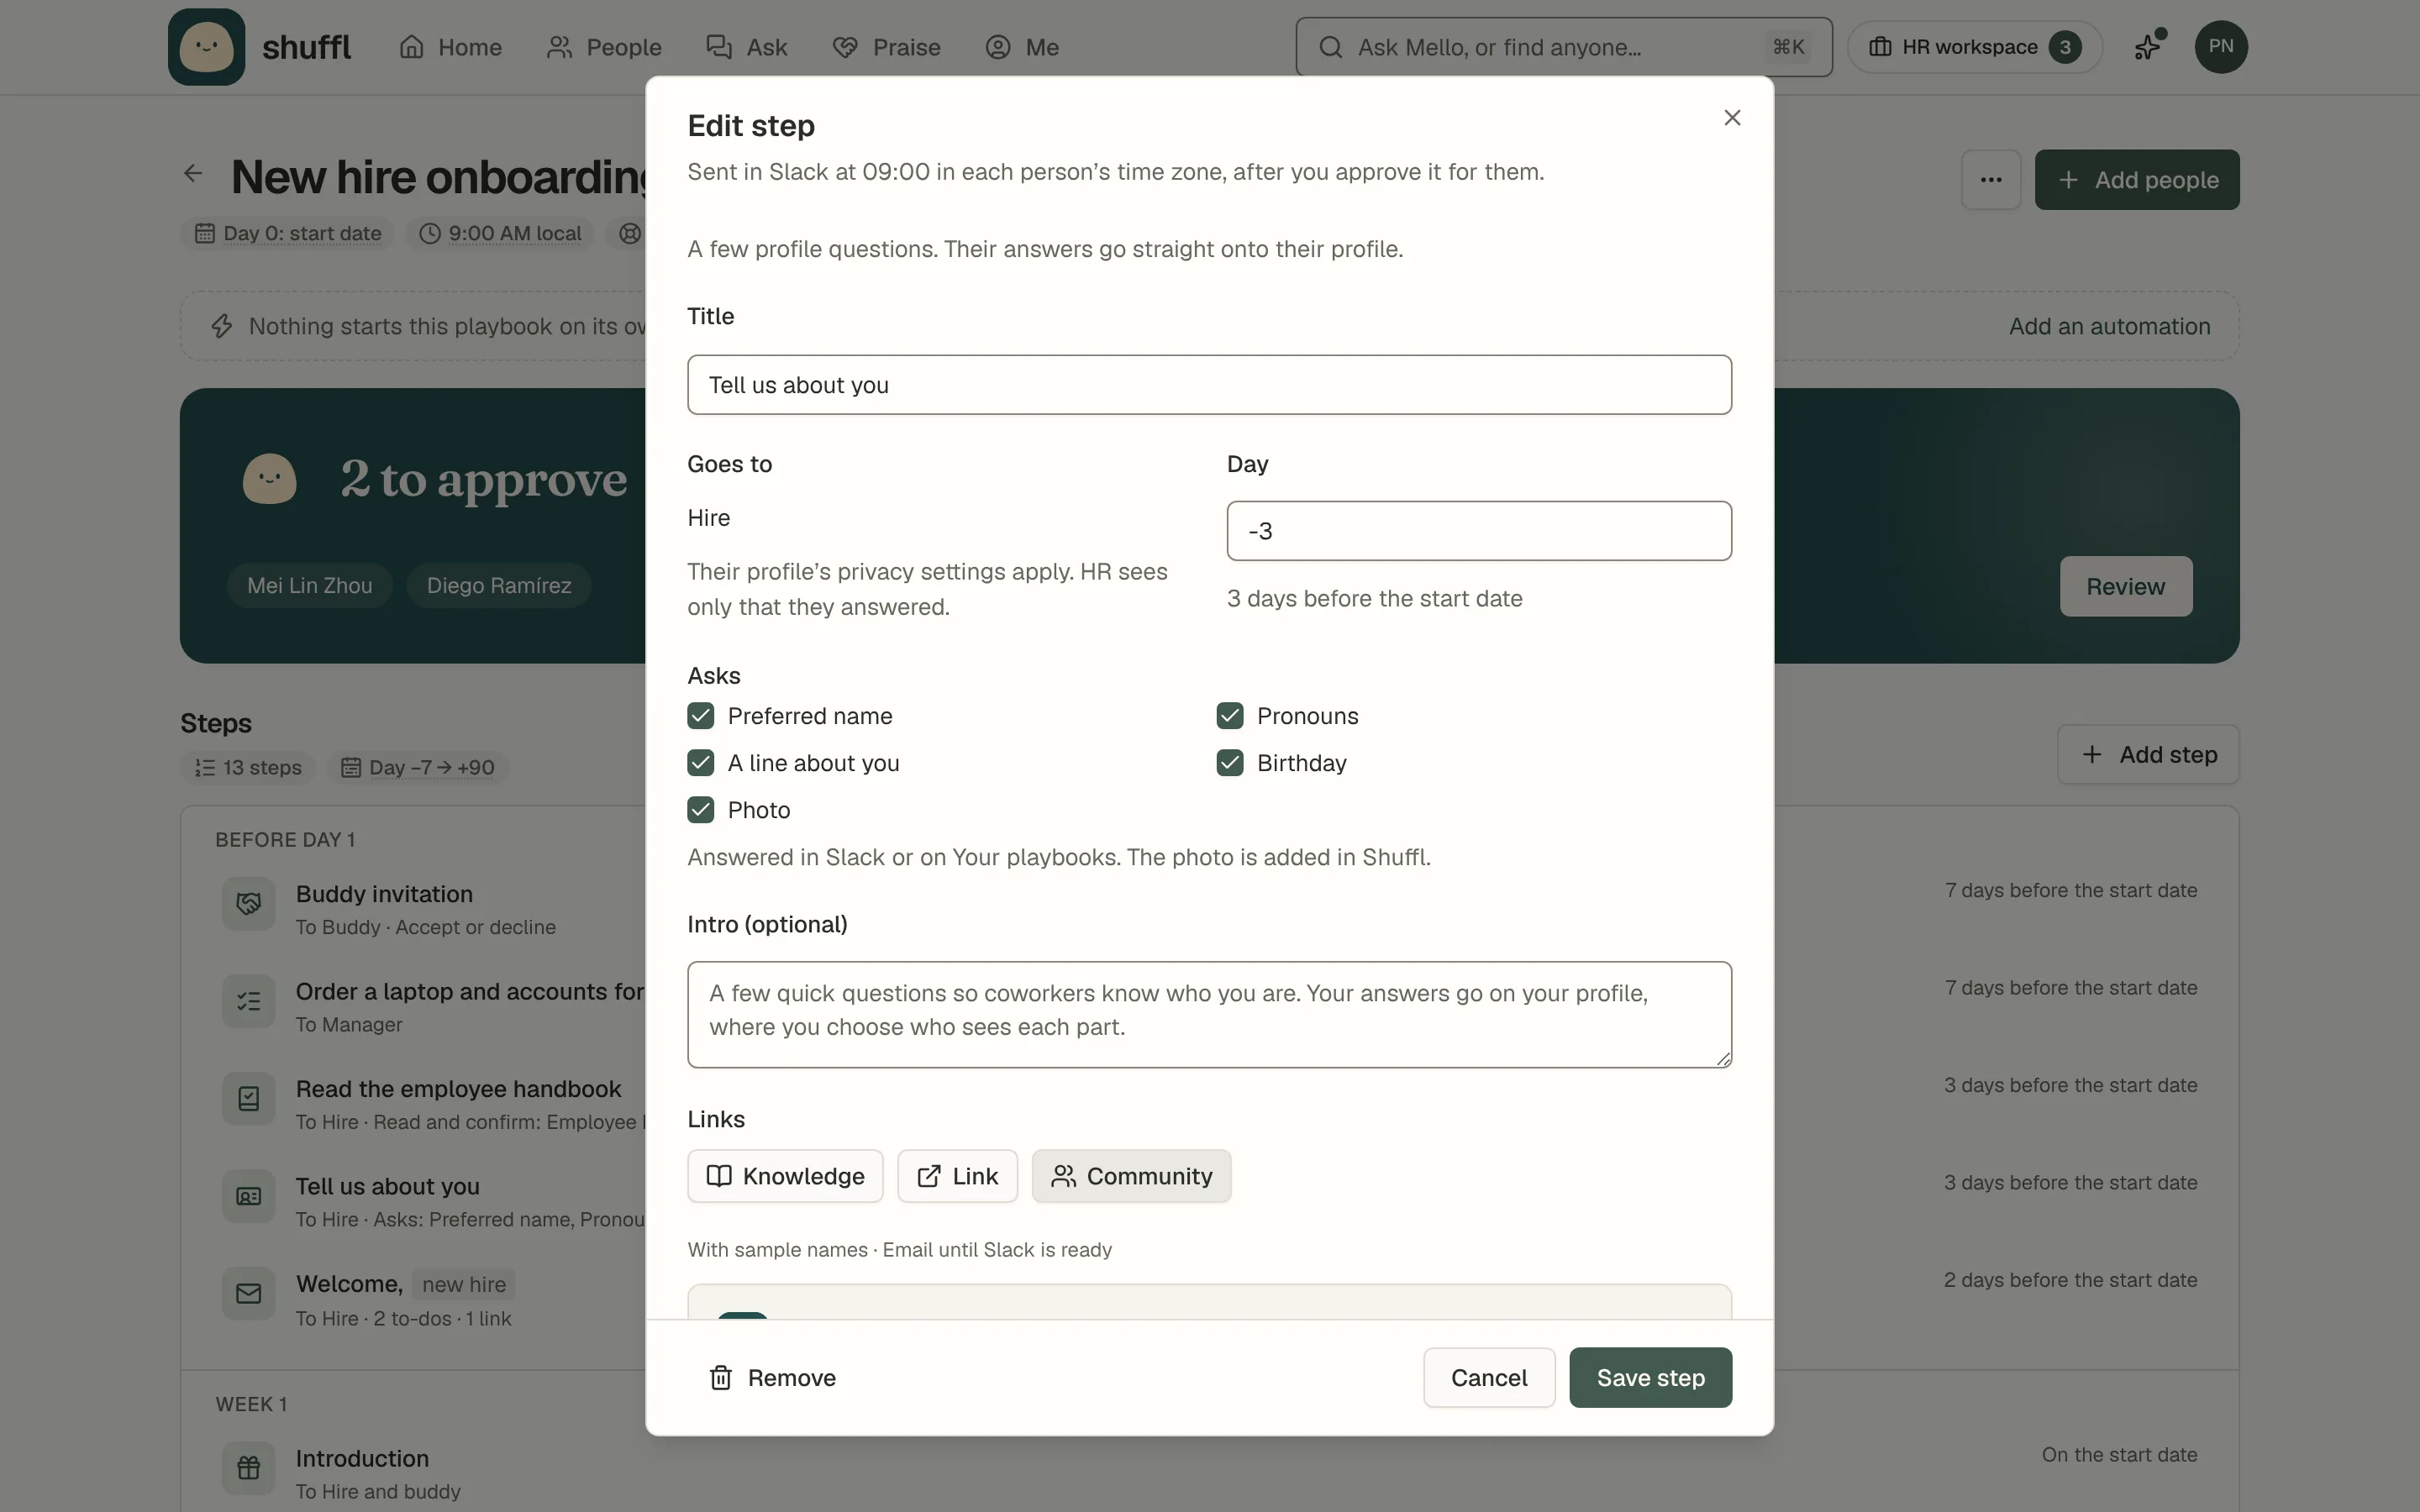Click the Welcome step envelope icon
This screenshot has height=1512, width=2420.
[249, 1294]
